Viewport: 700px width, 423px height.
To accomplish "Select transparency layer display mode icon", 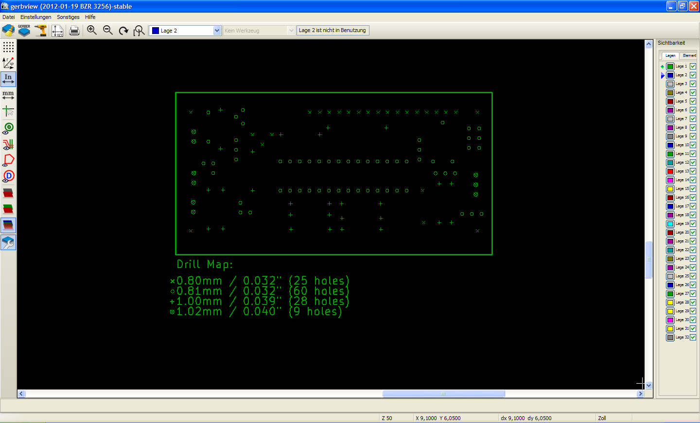I will 8,225.
